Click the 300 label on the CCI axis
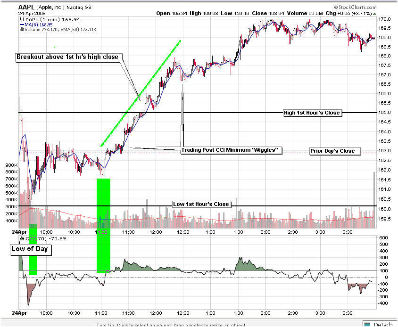The height and width of the screenshot is (327, 398). (x=383, y=257)
